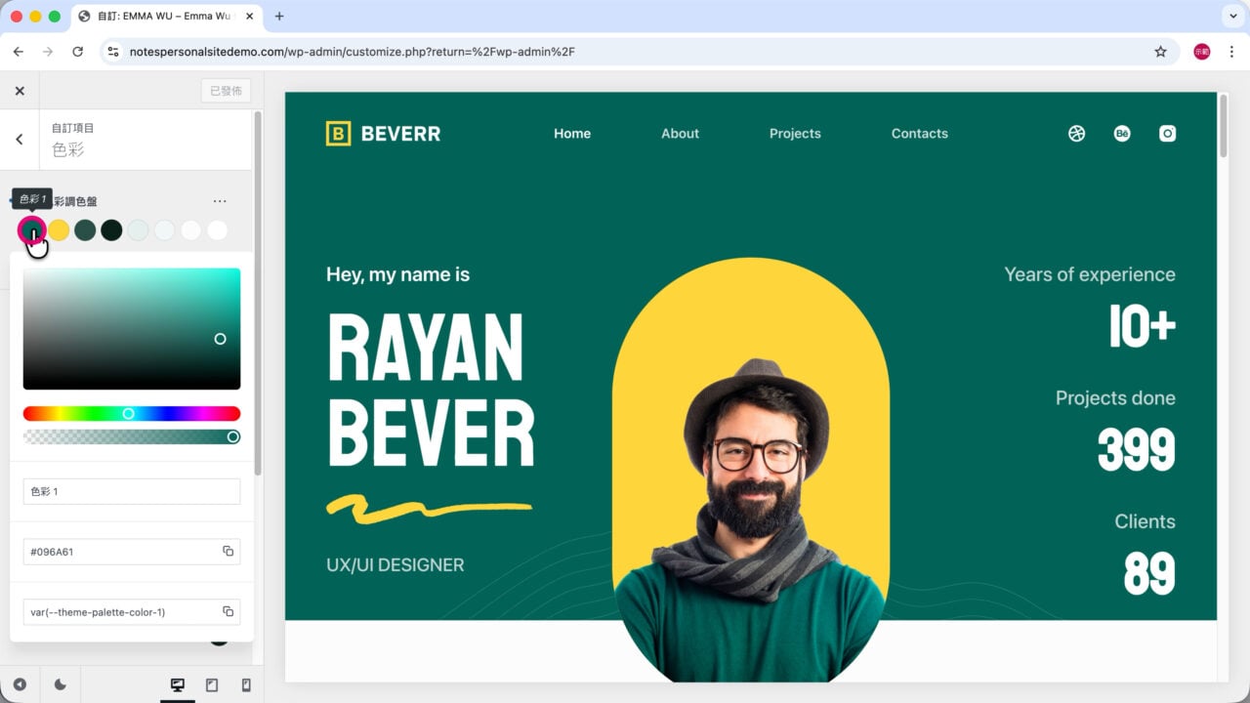
Task: Close the customizer with the X icon
Action: click(20, 91)
